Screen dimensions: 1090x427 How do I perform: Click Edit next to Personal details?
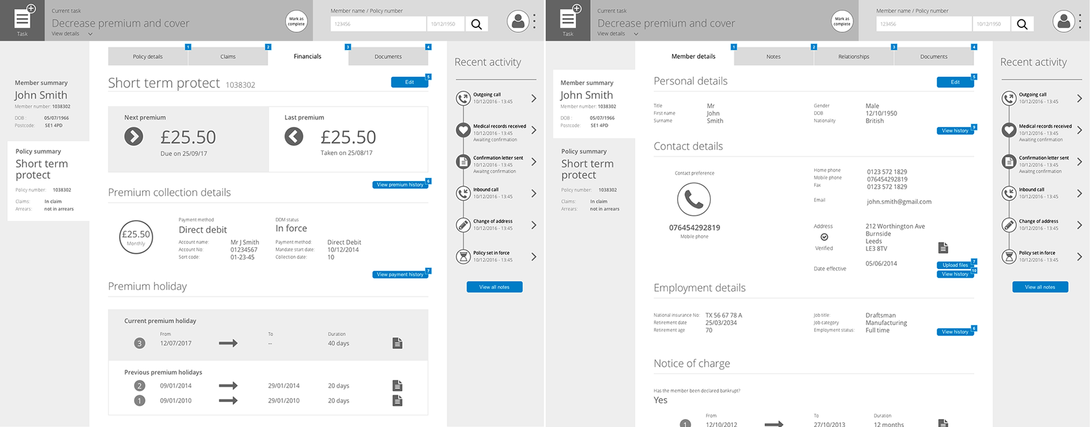pyautogui.click(x=955, y=82)
